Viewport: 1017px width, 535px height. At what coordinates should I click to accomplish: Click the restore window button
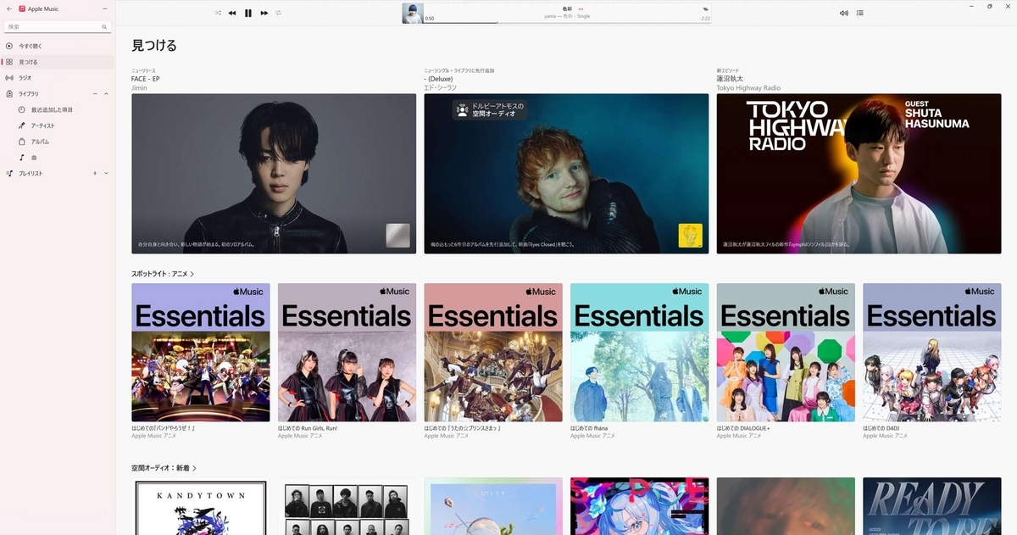(990, 6)
